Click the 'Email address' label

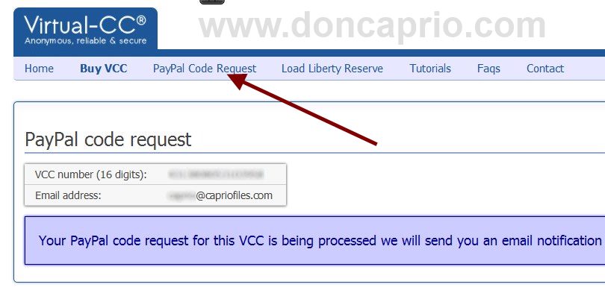(x=68, y=195)
